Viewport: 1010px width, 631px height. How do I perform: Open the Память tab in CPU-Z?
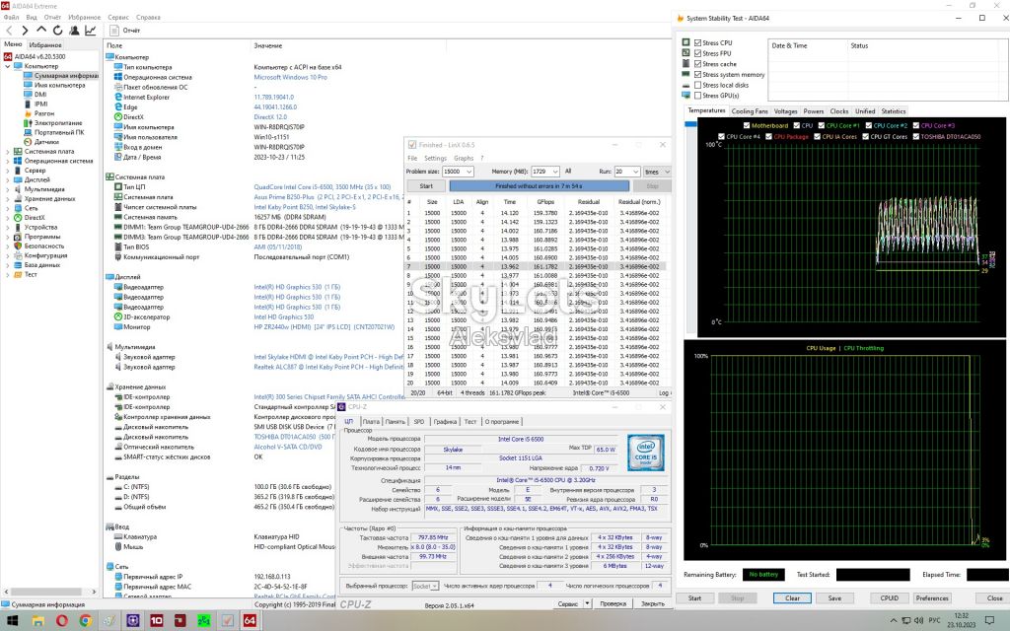pos(396,422)
